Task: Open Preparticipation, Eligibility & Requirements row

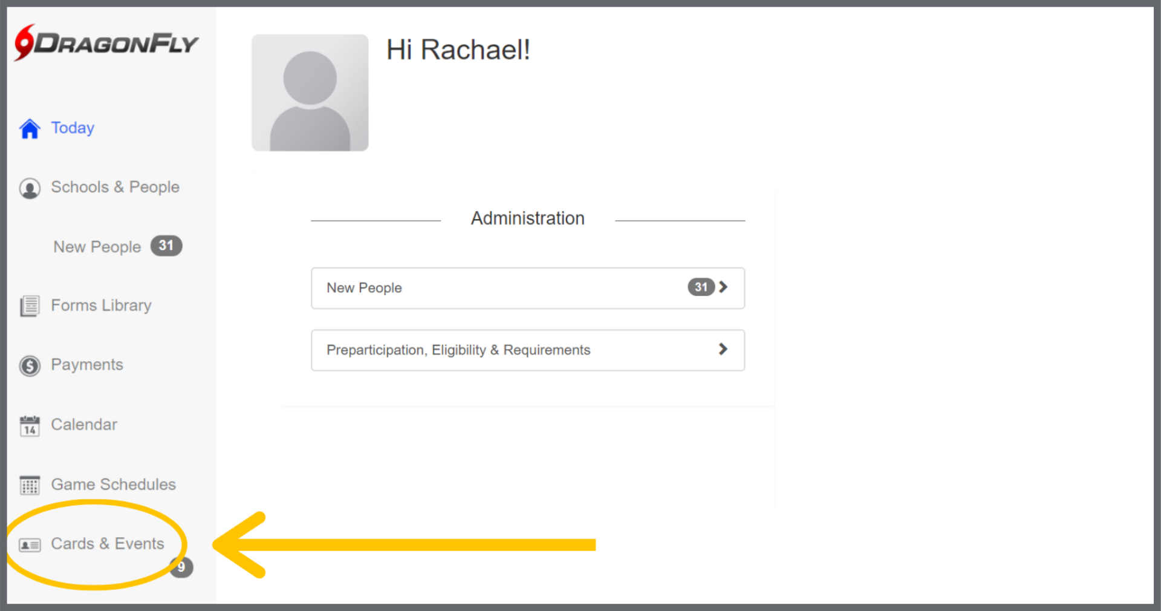Action: (x=484, y=350)
